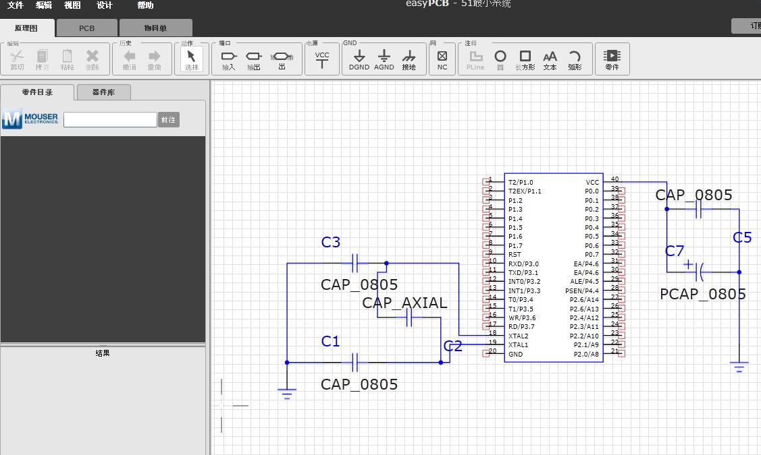Click the polarized C7 capacitor symbol
Viewport: 761px width, 455px height.
click(697, 270)
